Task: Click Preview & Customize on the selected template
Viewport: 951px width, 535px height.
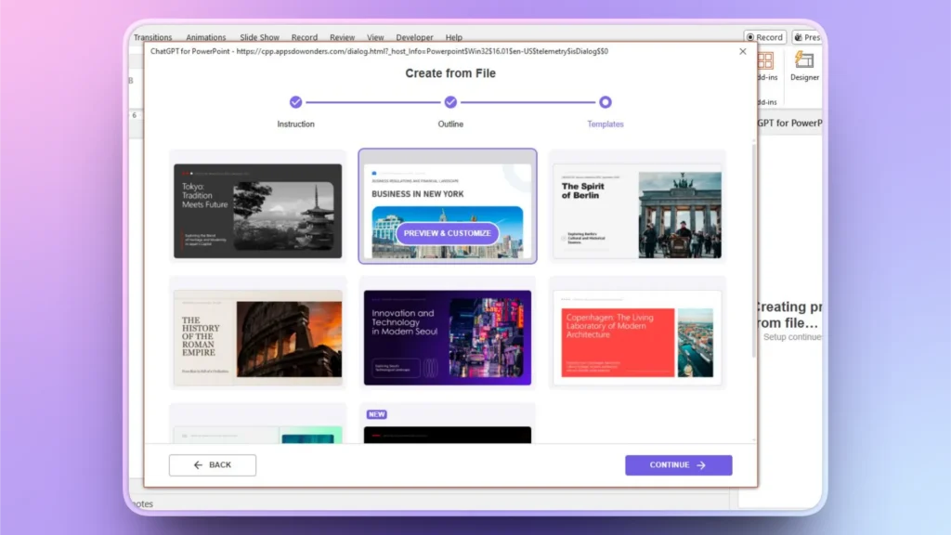Action: pyautogui.click(x=447, y=233)
